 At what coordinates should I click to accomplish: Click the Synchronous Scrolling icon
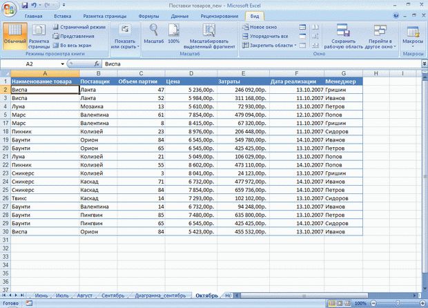coord(315,36)
